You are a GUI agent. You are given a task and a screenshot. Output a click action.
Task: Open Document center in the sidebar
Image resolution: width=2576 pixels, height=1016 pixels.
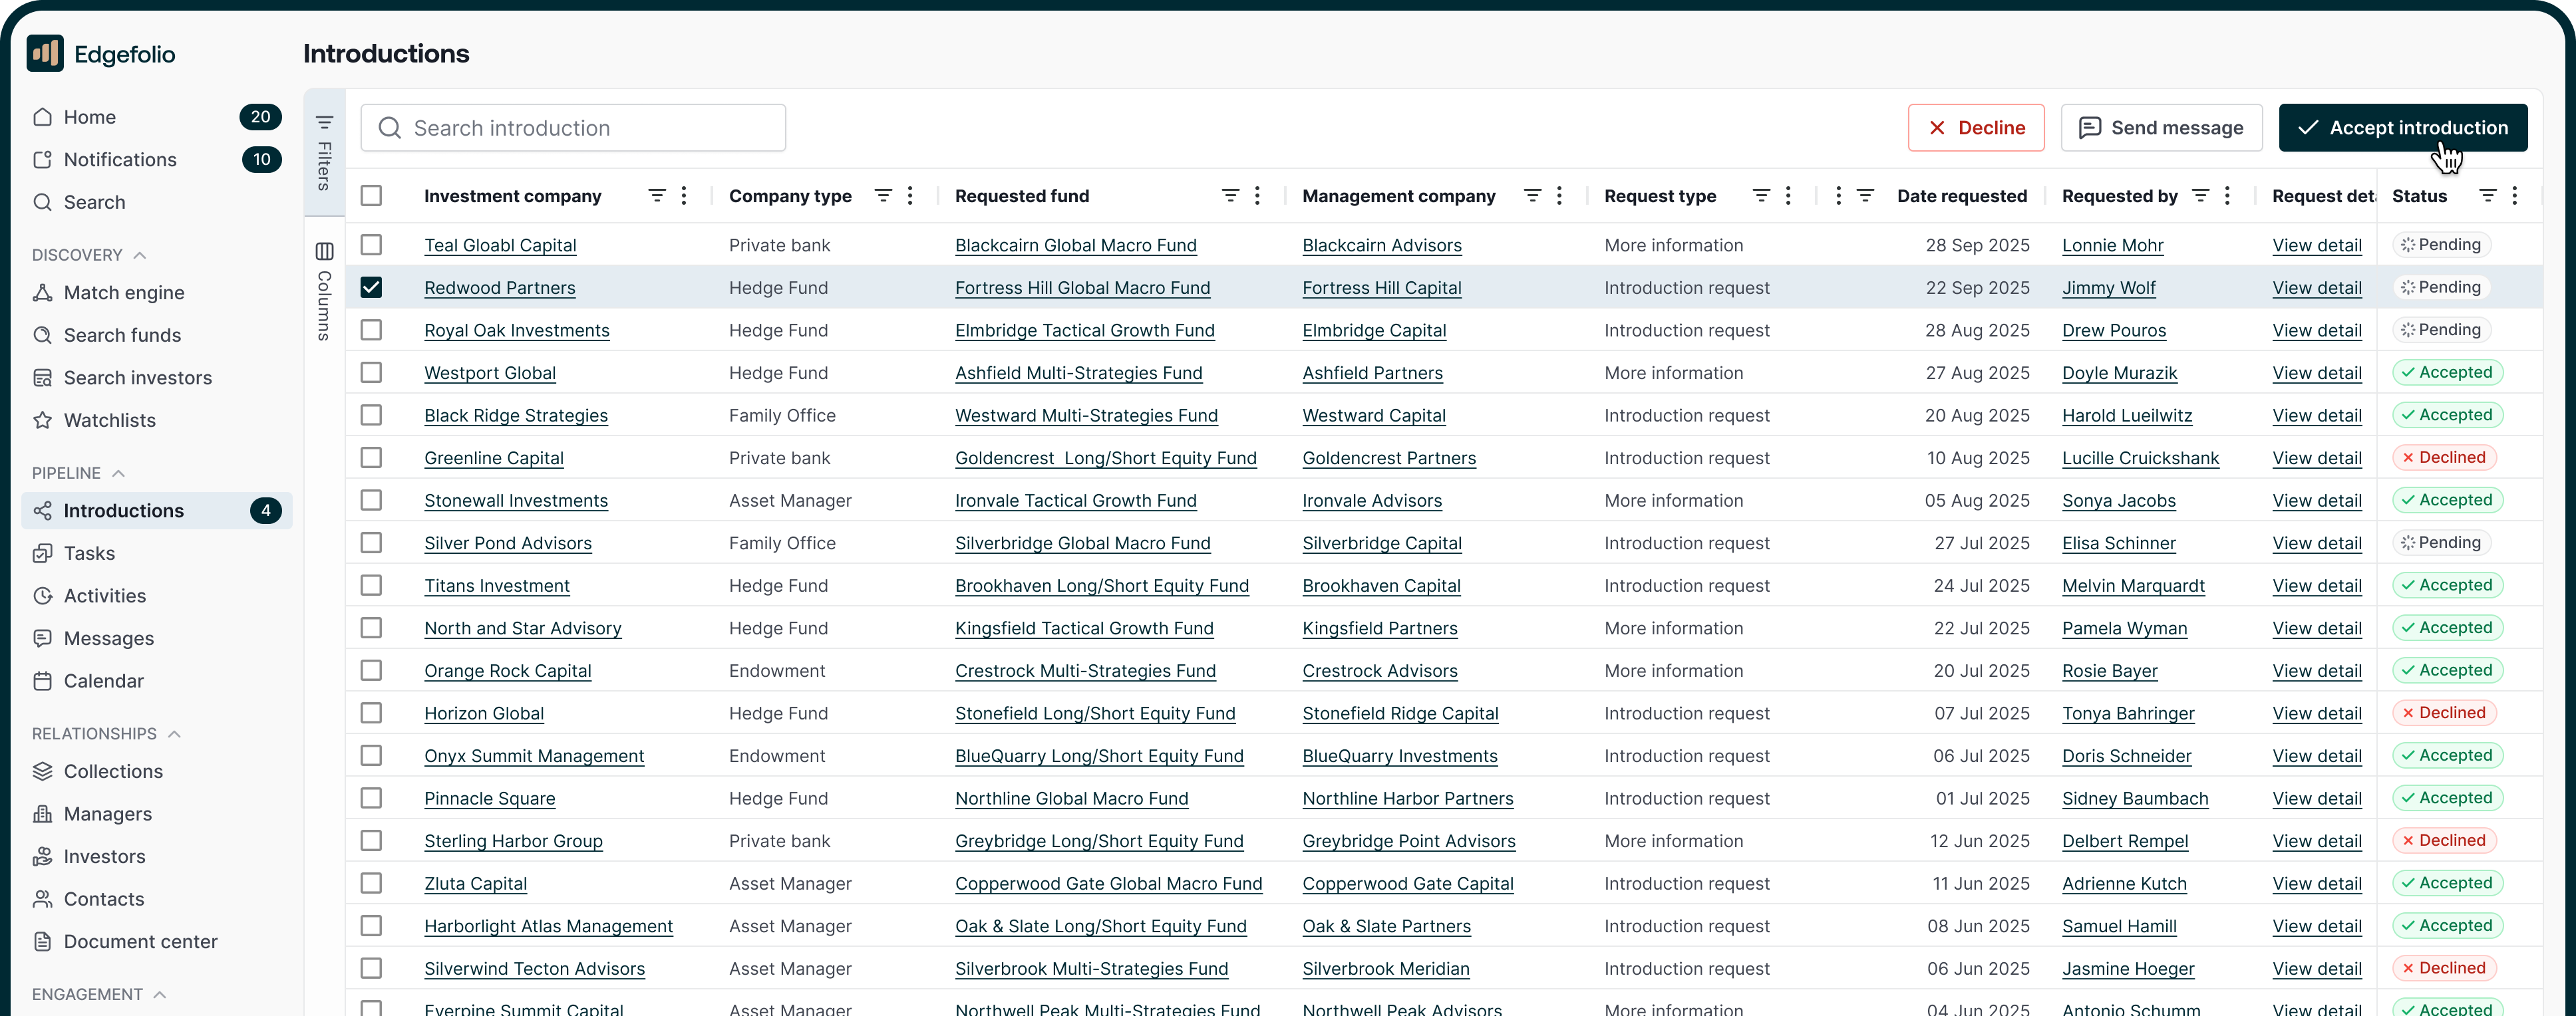140,941
